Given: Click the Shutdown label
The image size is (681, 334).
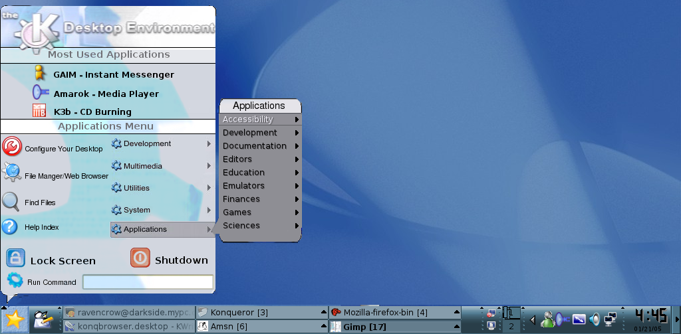Looking at the screenshot, I should (182, 260).
